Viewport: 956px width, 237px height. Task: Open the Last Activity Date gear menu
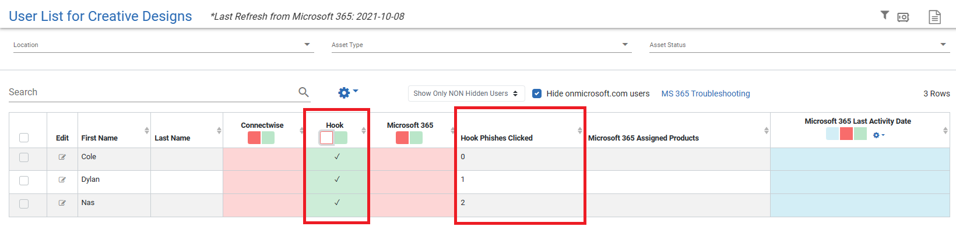click(878, 135)
